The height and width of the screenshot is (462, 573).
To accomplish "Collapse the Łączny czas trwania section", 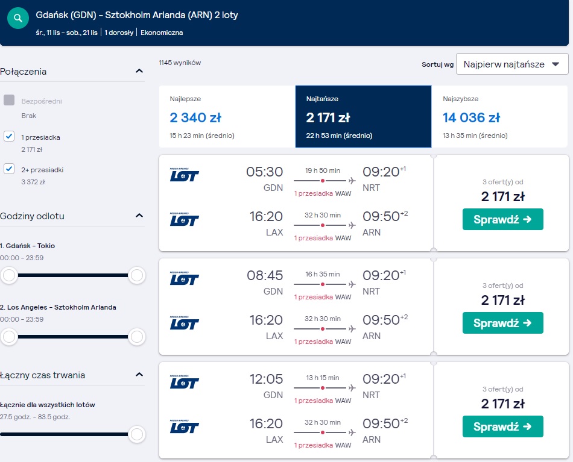I will [x=139, y=375].
